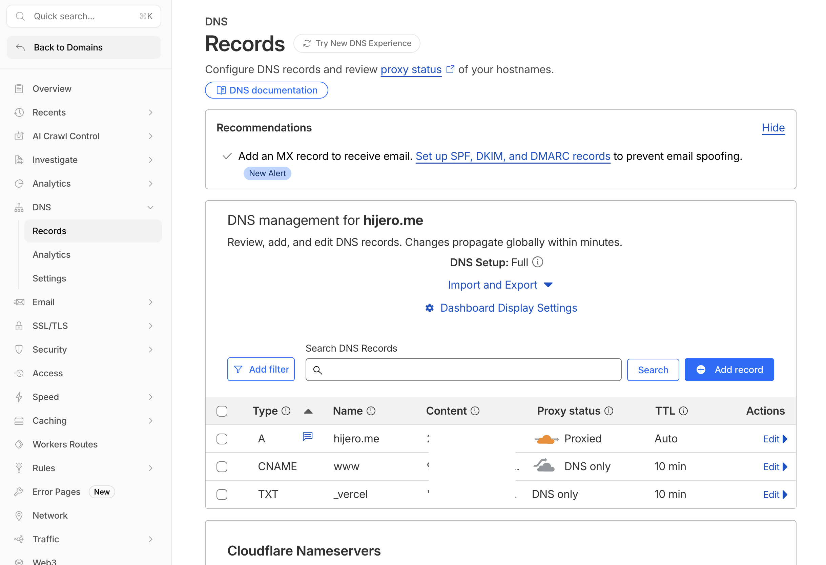Image resolution: width=826 pixels, height=565 pixels.
Task: Click the blue Add record button
Action: point(729,370)
